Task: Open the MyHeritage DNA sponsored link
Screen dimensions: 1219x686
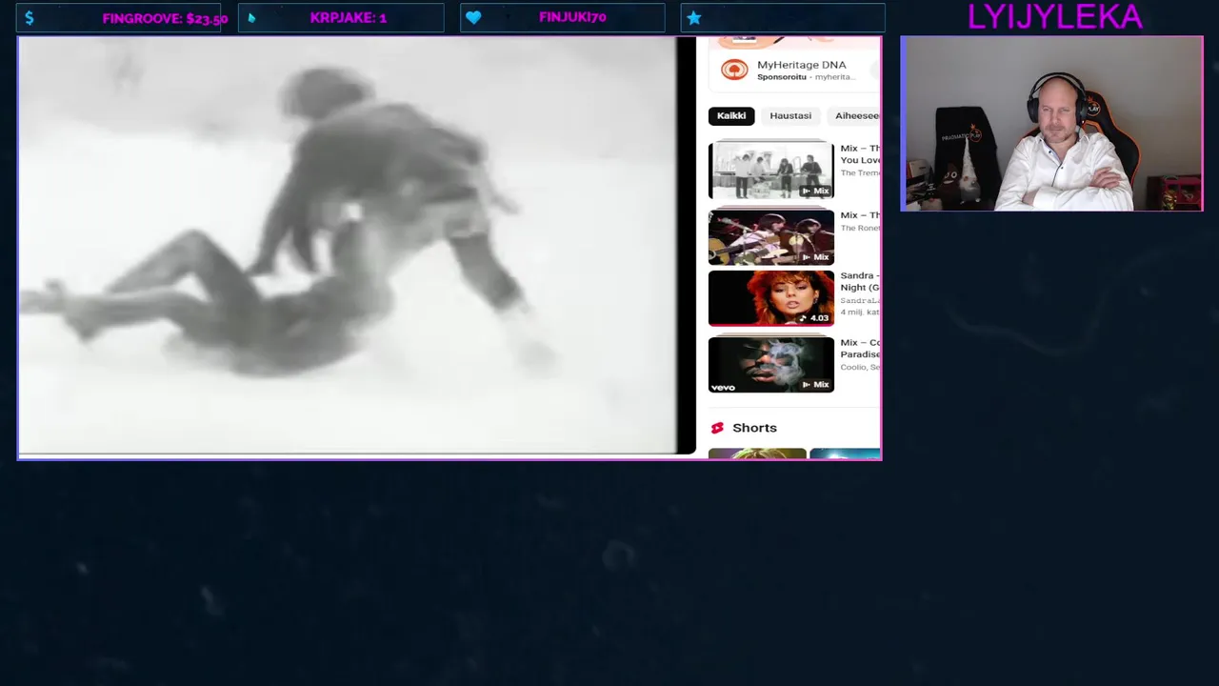Action: pos(801,65)
